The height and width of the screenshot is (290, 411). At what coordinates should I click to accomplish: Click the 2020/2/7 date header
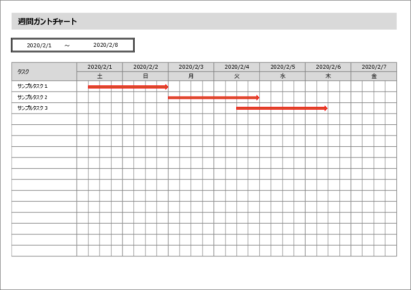coord(374,67)
